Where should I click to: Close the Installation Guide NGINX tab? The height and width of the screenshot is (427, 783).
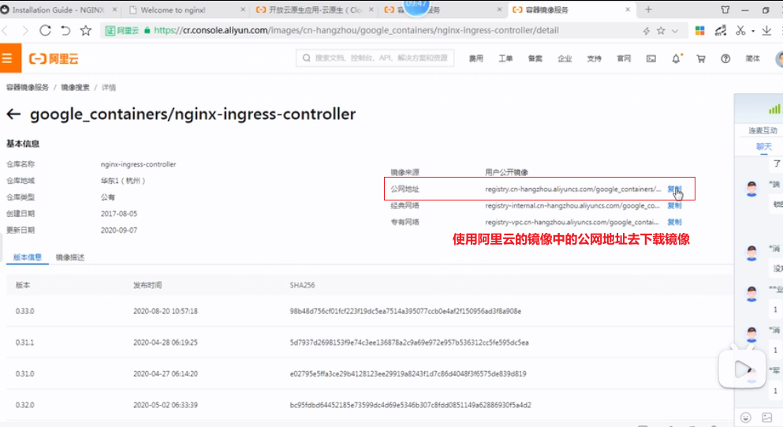pyautogui.click(x=114, y=9)
